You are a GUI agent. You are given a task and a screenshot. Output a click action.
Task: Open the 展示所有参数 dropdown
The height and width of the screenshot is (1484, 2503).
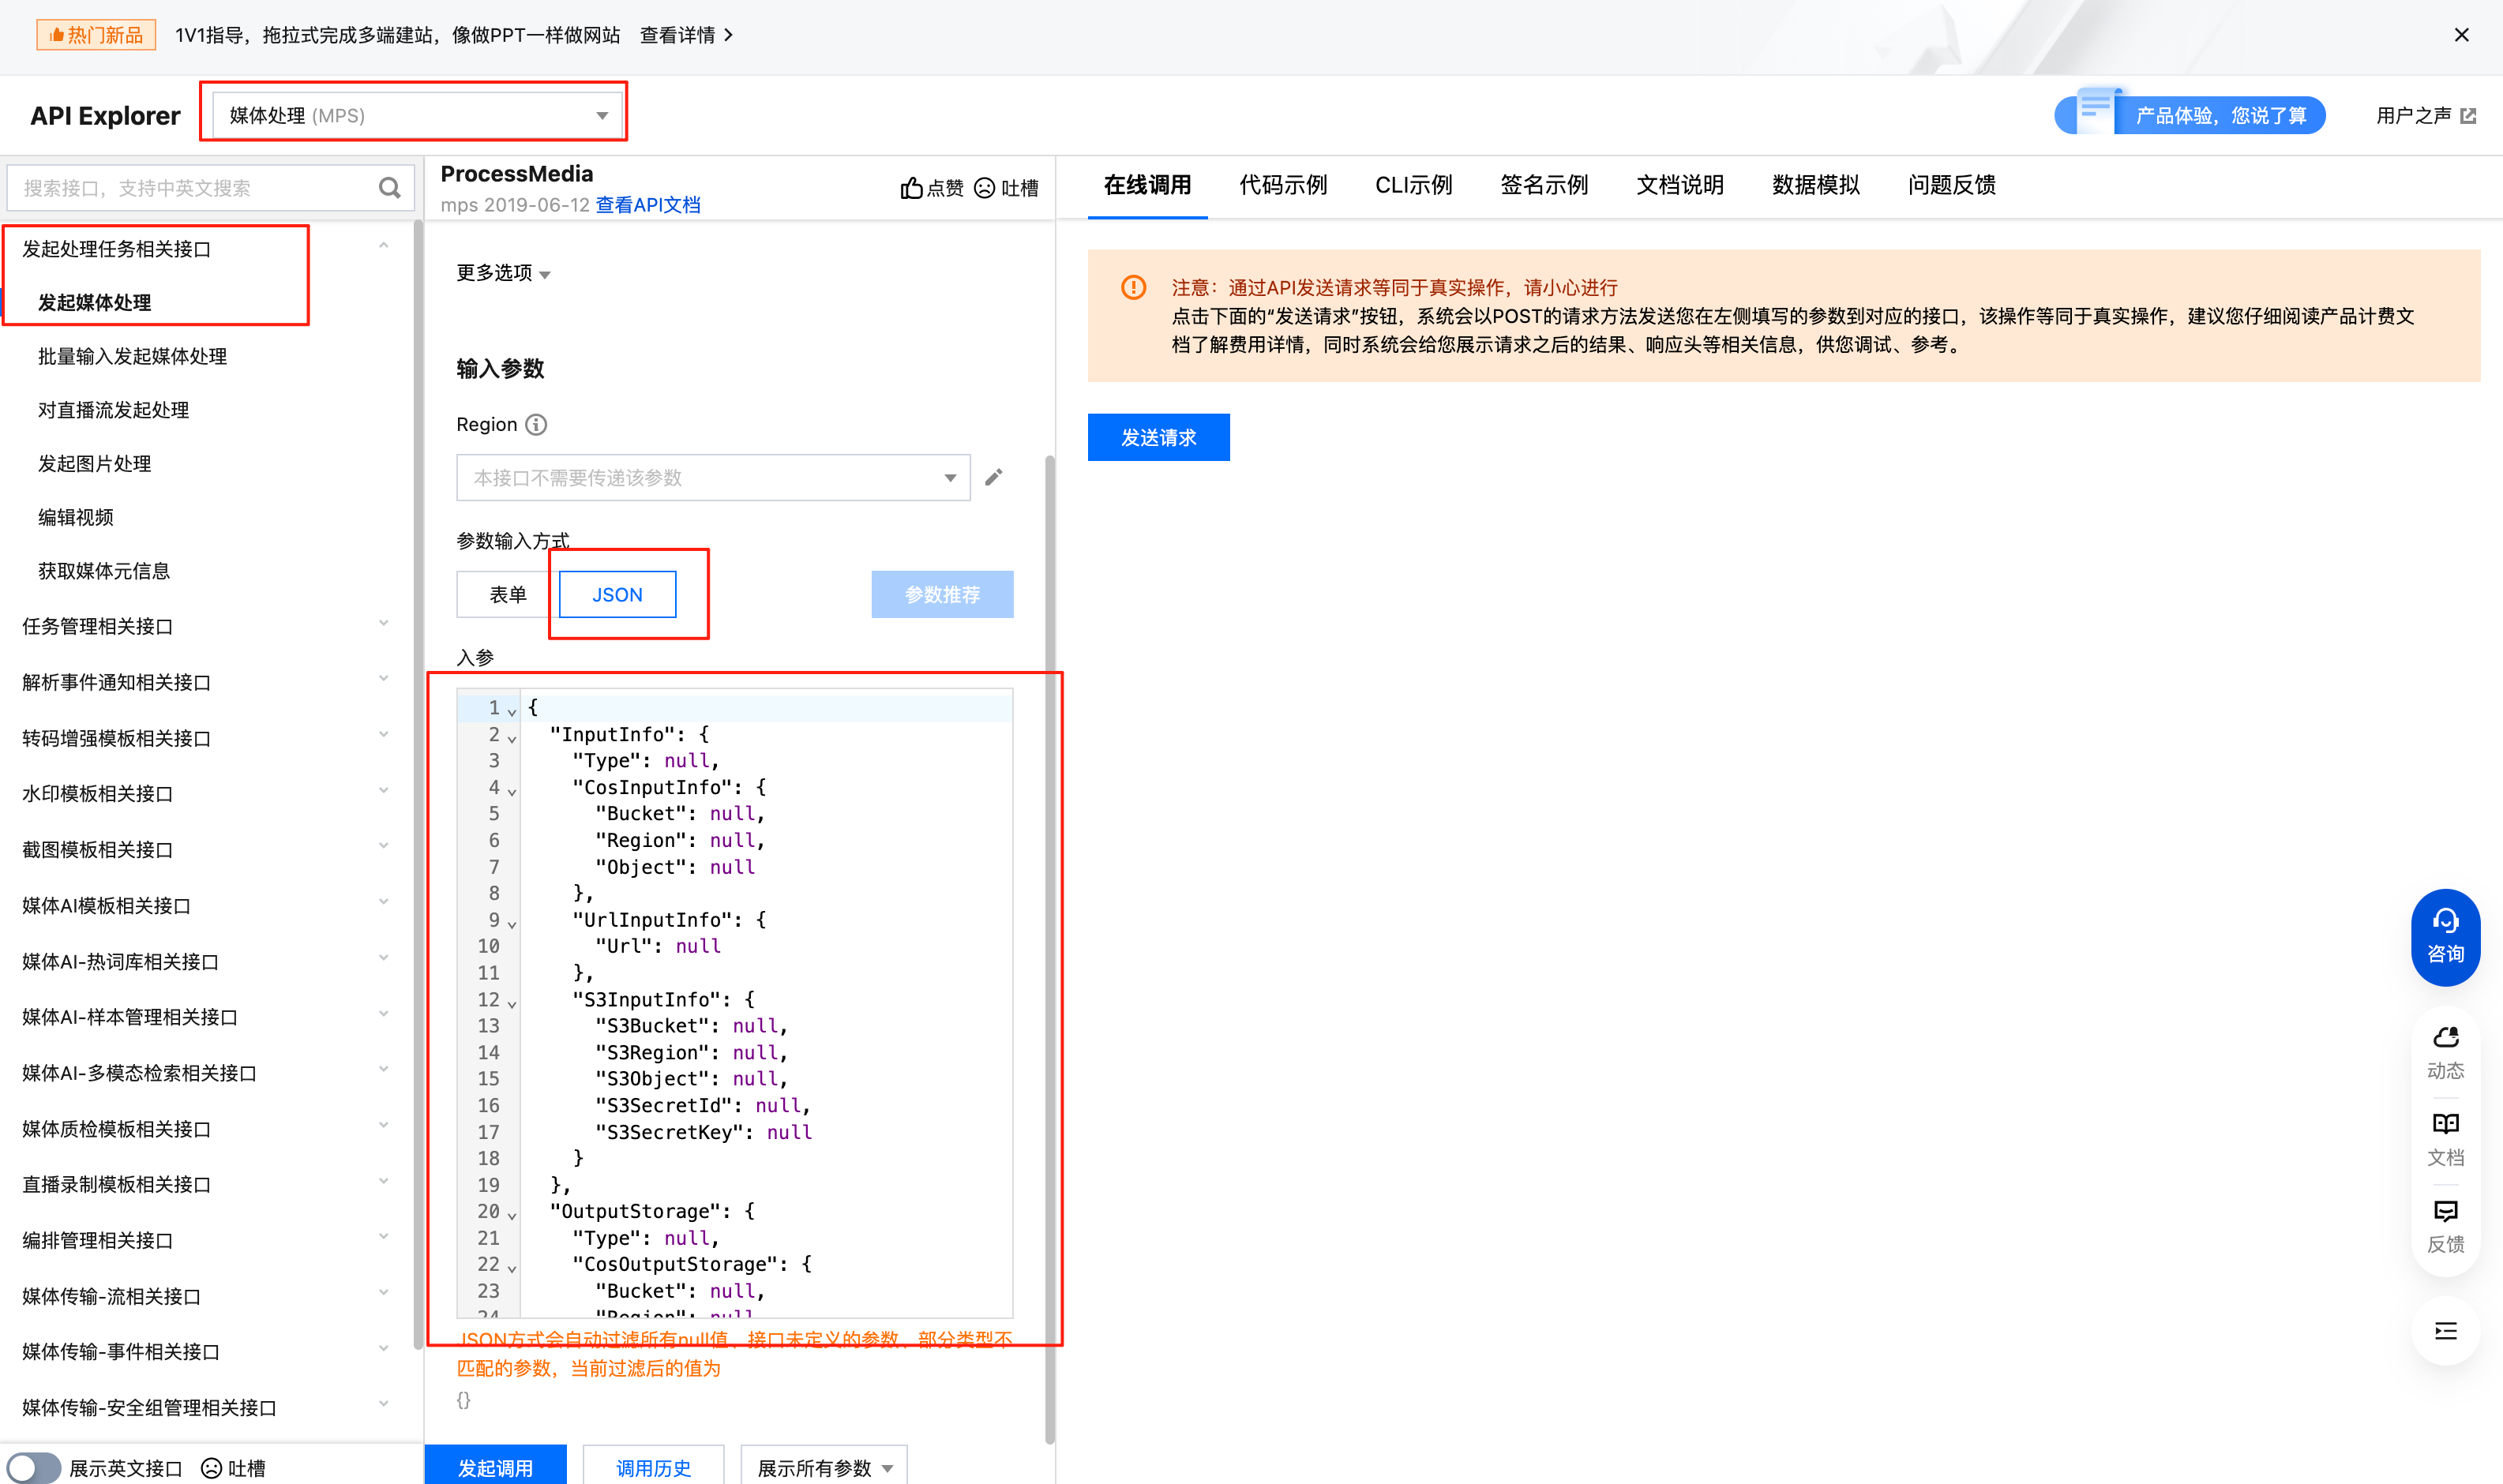pyautogui.click(x=823, y=1467)
